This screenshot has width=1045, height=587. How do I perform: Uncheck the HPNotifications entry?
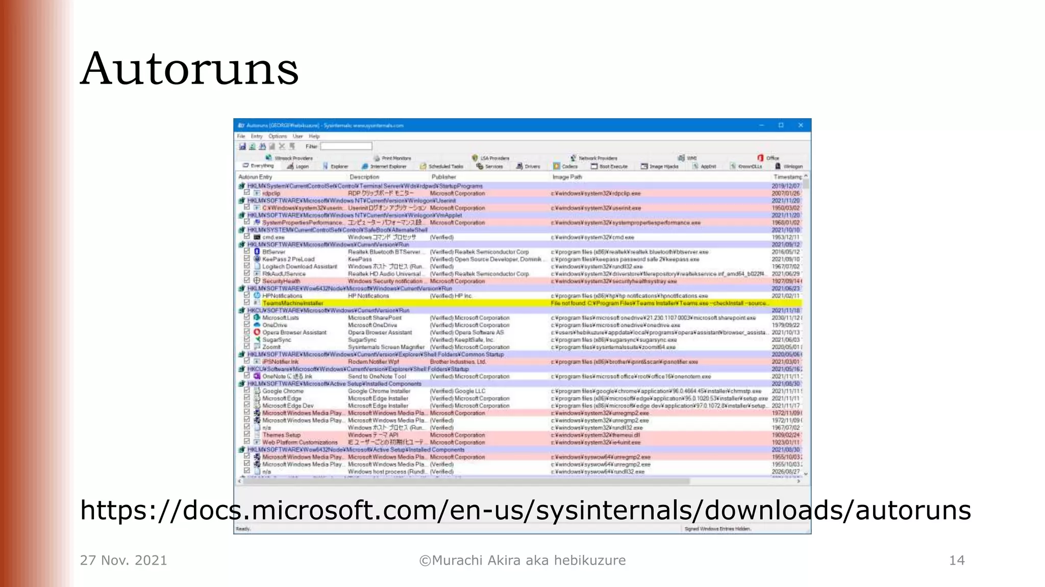click(247, 296)
